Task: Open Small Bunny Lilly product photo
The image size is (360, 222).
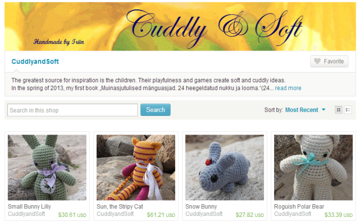Action: pos(47,167)
